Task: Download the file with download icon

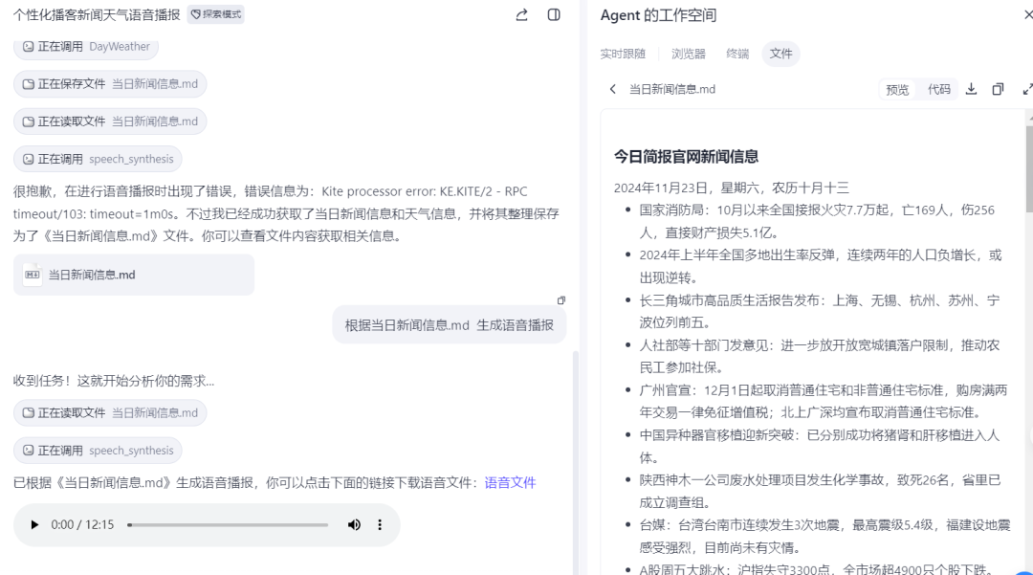Action: coord(971,89)
